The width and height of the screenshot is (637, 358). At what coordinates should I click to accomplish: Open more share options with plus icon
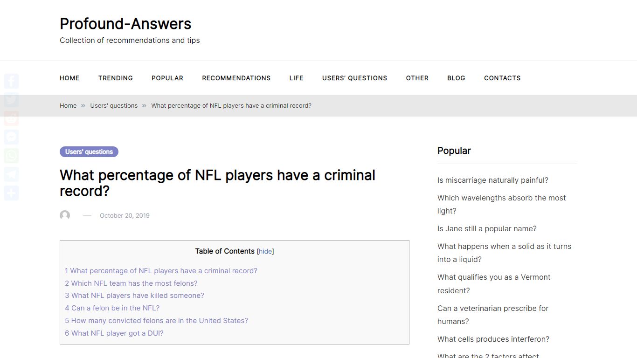coord(11,193)
